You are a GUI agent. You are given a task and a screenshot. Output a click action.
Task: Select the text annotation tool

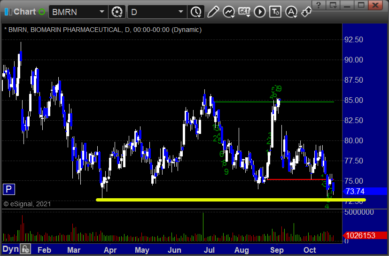tap(275, 12)
